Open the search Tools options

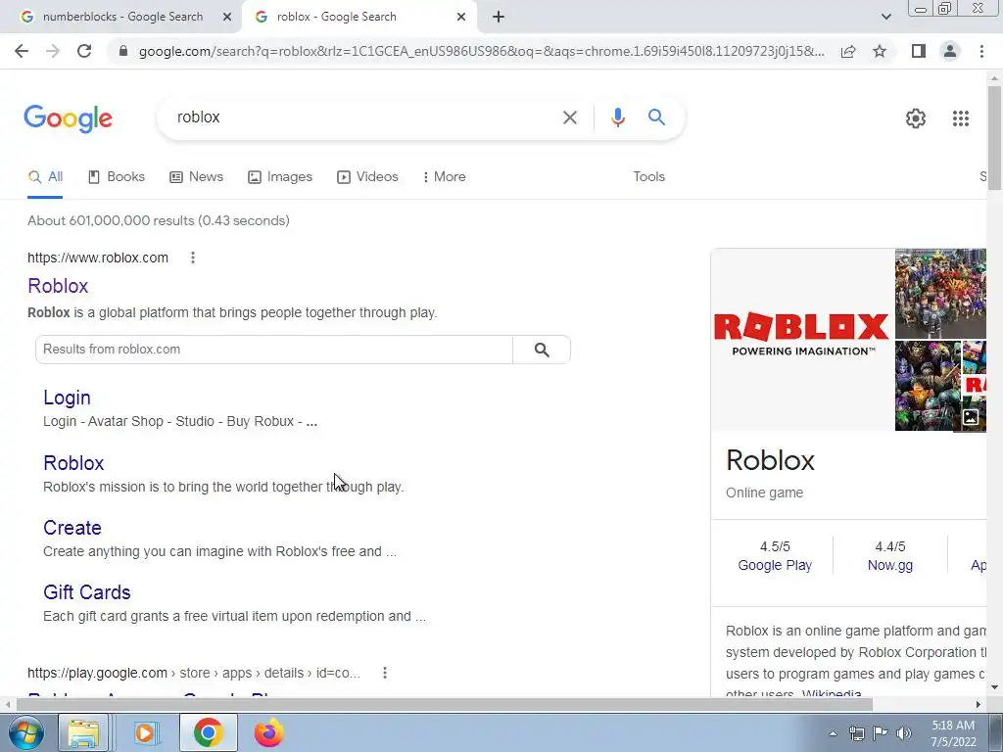click(648, 177)
